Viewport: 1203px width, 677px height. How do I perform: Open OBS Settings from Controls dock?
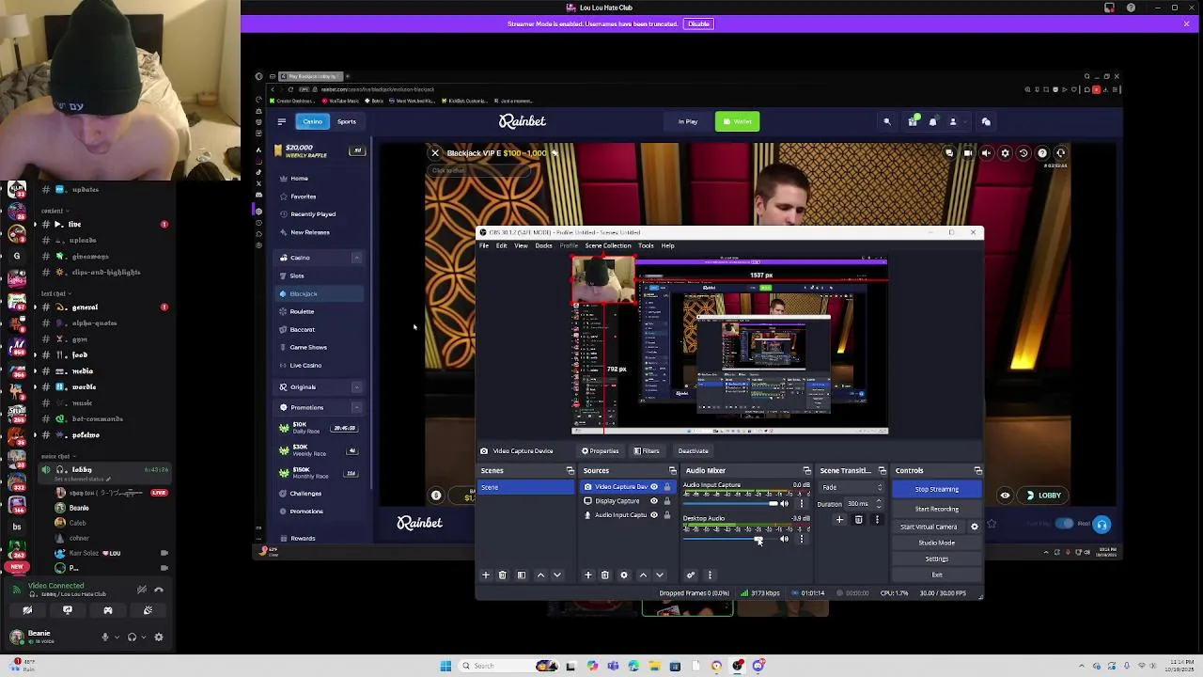(x=937, y=559)
